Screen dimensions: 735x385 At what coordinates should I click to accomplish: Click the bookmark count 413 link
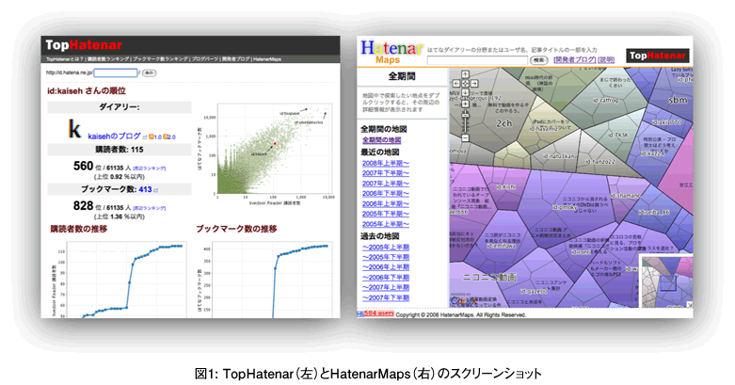(x=145, y=189)
